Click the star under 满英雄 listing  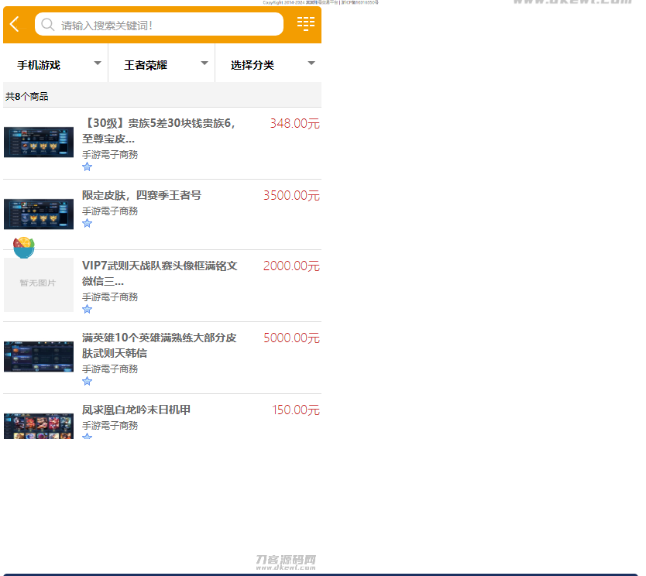pyautogui.click(x=87, y=381)
